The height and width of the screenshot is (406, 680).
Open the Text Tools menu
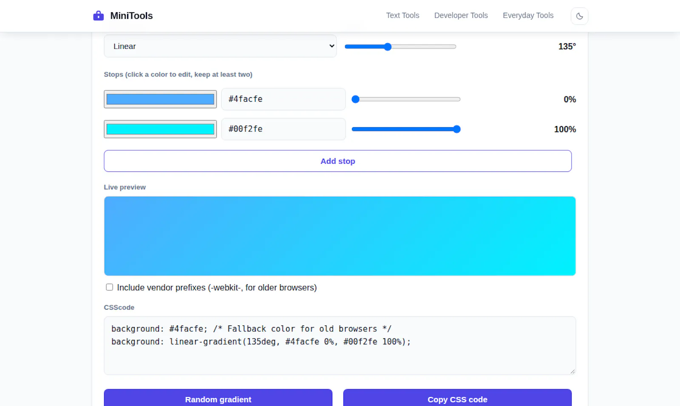click(402, 15)
